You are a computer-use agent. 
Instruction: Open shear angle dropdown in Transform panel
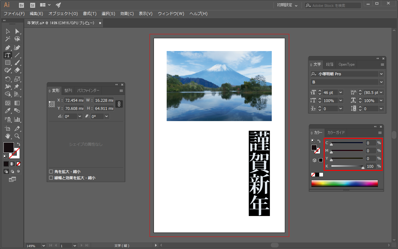pos(107,116)
